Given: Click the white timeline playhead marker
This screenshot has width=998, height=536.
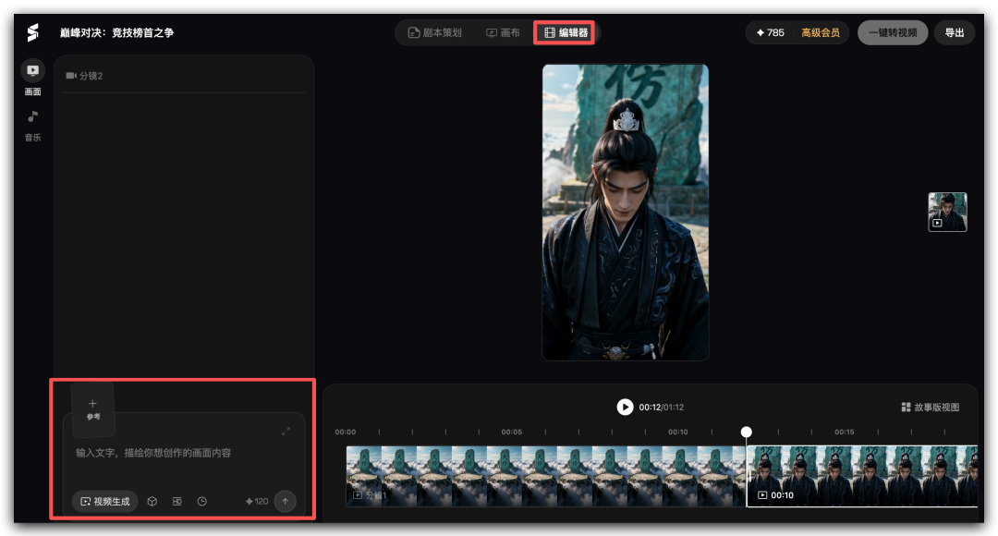Looking at the screenshot, I should point(747,432).
